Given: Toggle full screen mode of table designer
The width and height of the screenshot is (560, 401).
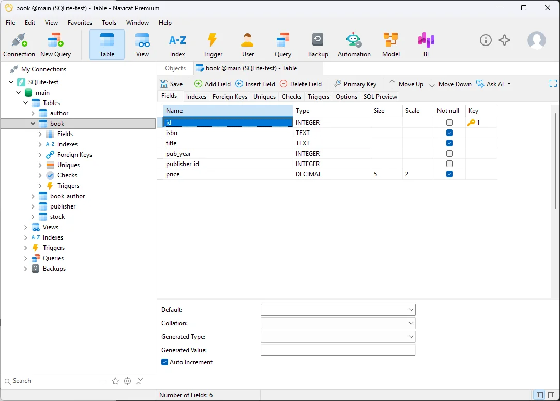Looking at the screenshot, I should 553,83.
